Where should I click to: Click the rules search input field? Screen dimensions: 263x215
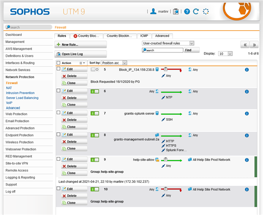tap(163, 50)
